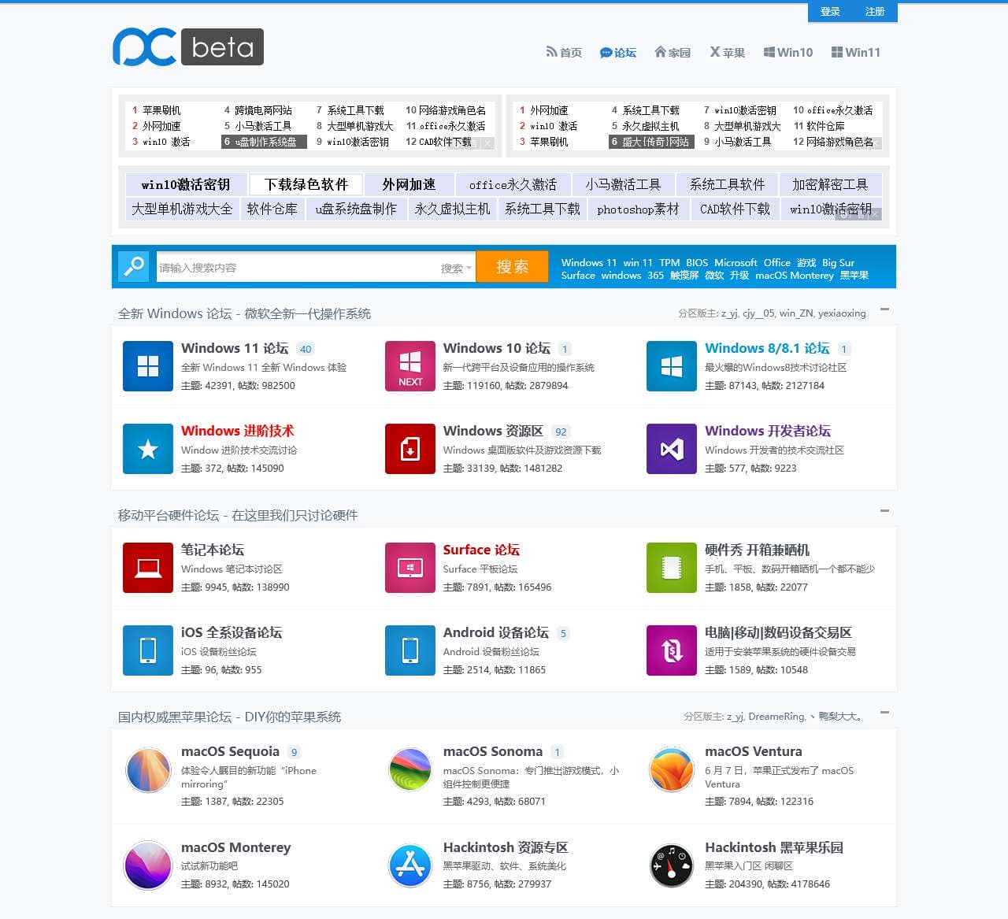Click the Surface 论坛 tablet icon
This screenshot has width=1008, height=919.
coord(410,568)
